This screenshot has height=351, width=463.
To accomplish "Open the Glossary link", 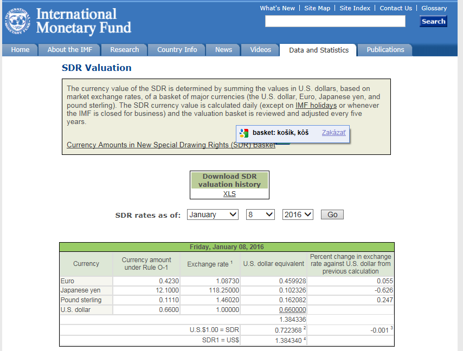I will click(434, 8).
